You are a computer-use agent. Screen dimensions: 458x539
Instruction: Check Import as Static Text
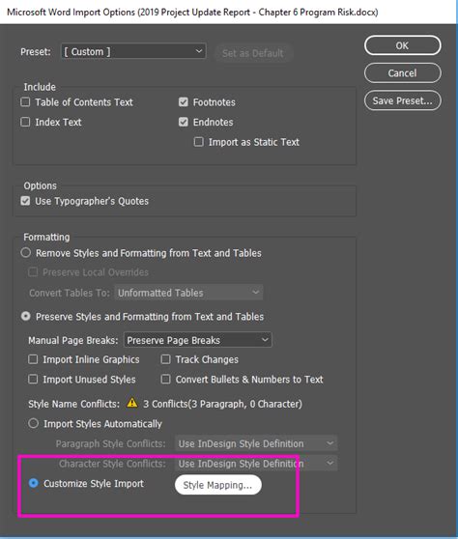point(199,142)
